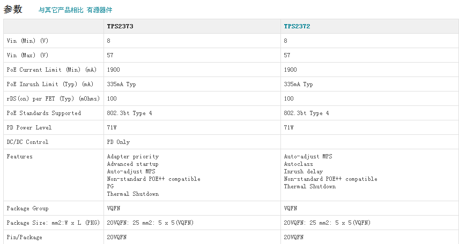459x244 pixels.
Task: Select the Pin/Package row label
Action: pyautogui.click(x=24, y=237)
